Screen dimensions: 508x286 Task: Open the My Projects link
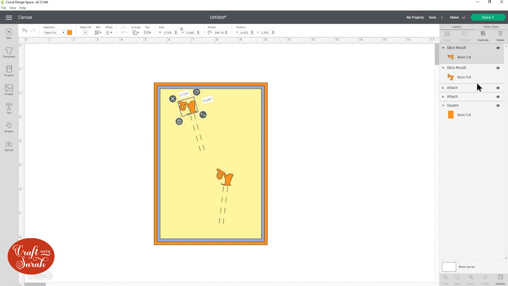(x=415, y=17)
